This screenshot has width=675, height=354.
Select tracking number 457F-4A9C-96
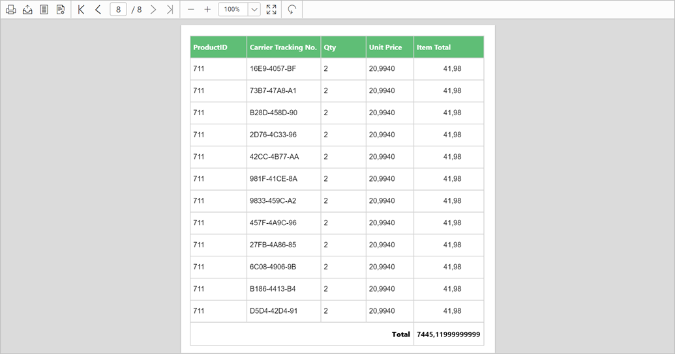tap(273, 223)
